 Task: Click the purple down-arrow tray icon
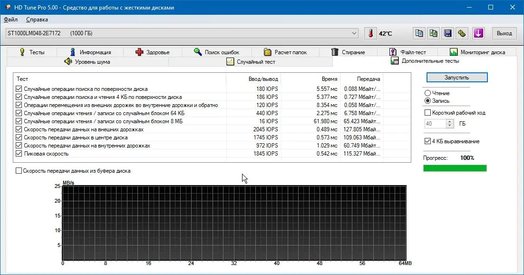coord(478,33)
